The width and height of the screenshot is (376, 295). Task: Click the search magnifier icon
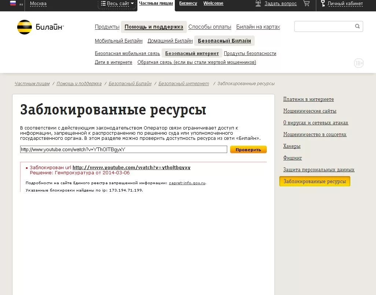tap(357, 26)
